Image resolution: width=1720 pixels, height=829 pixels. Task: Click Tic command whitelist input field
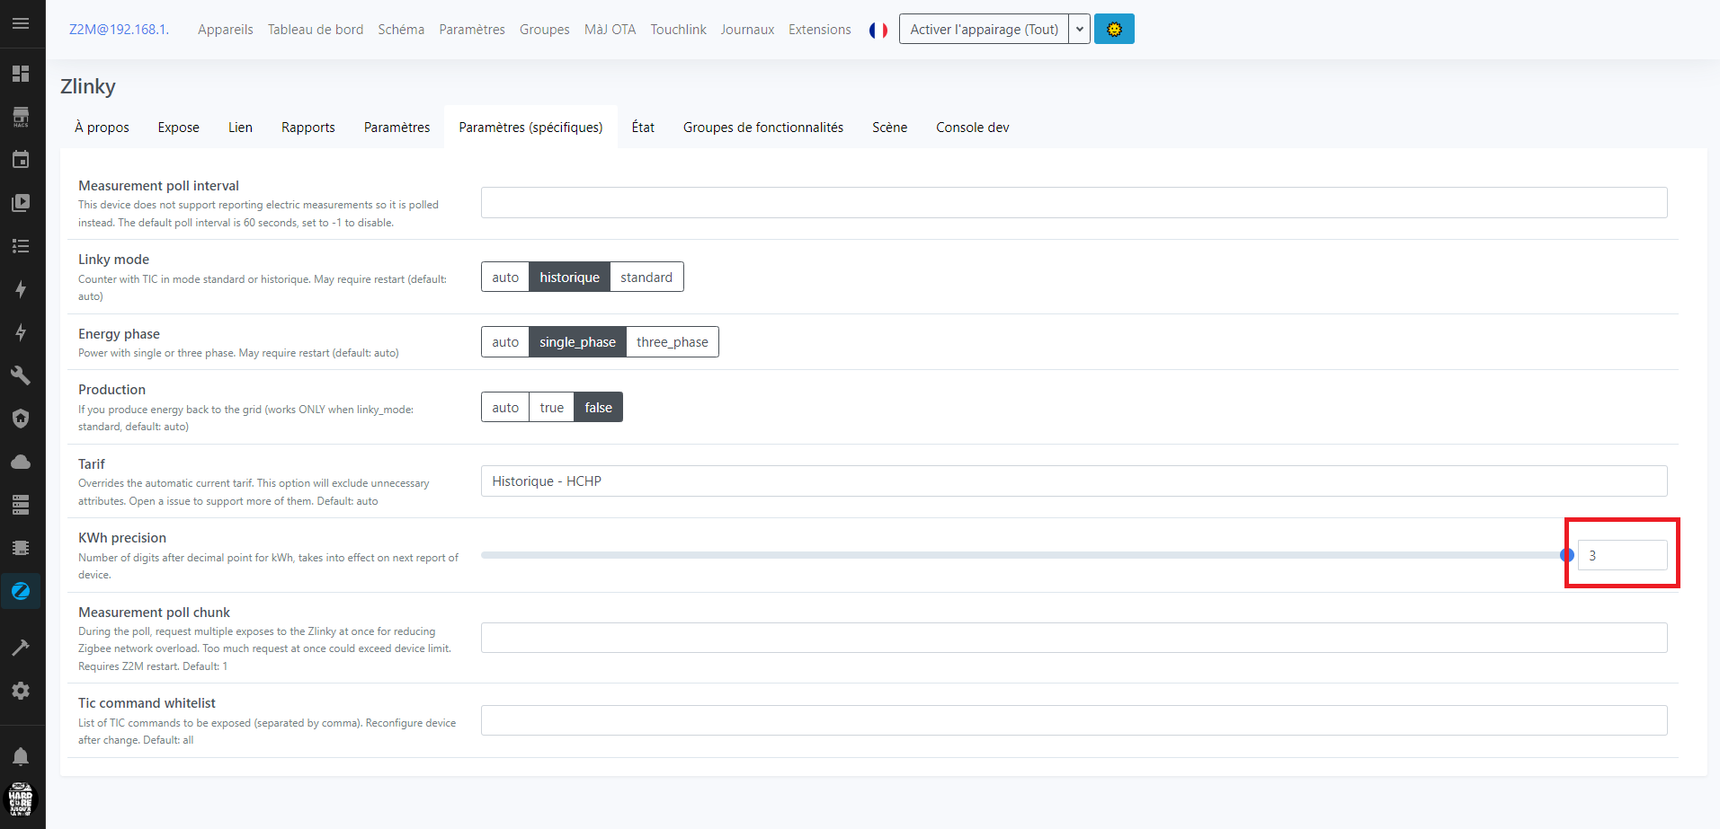[1074, 720]
